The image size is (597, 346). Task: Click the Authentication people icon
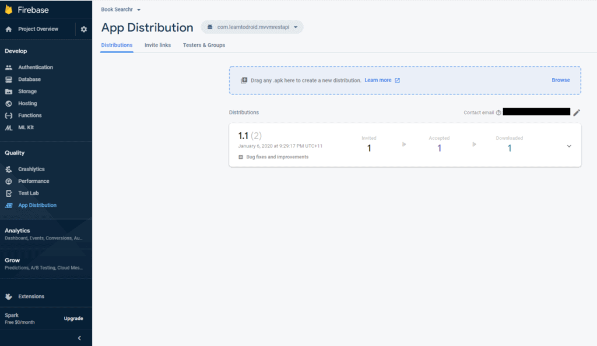click(x=9, y=68)
